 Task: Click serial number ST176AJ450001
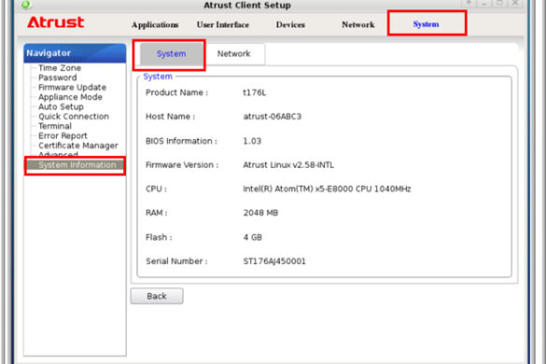point(274,261)
